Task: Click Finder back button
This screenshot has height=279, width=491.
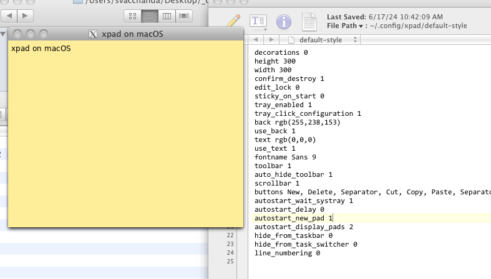Action: click(x=9, y=16)
